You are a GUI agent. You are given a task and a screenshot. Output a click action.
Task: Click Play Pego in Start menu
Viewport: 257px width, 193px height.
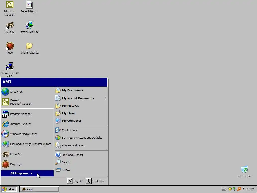pyautogui.click(x=27, y=164)
